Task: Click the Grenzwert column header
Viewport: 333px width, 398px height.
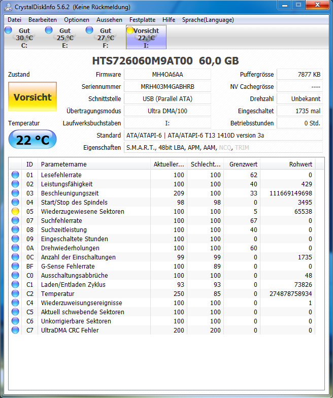Action: point(242,164)
